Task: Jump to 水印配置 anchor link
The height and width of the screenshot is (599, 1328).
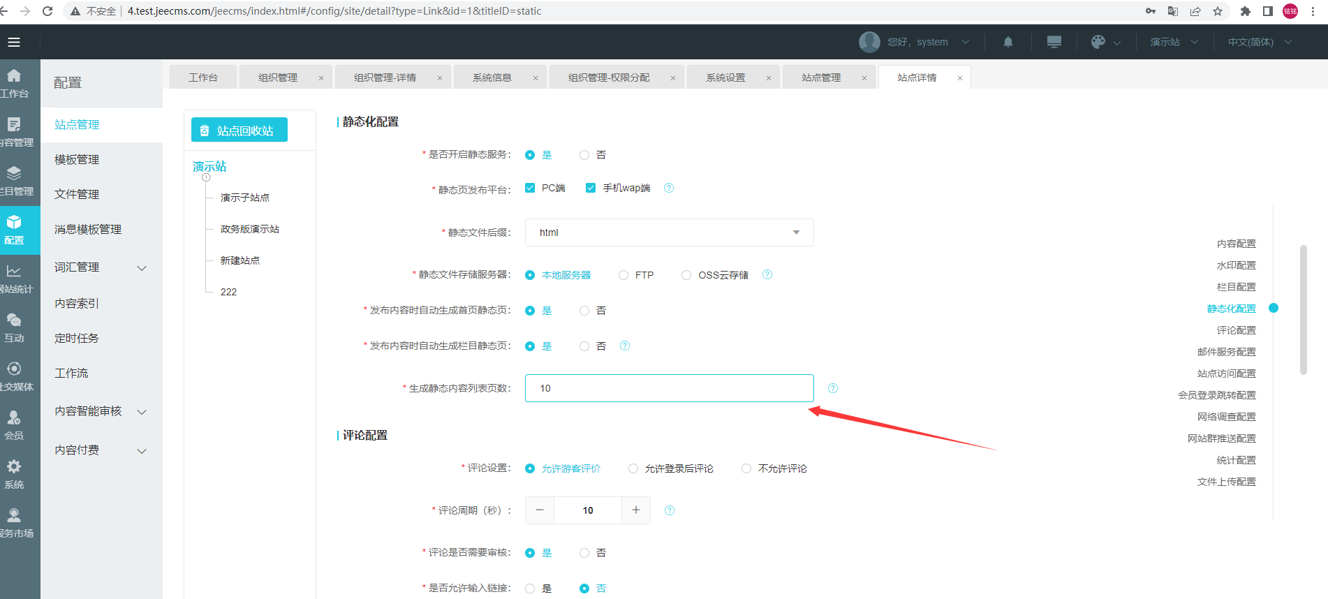Action: 1236,265
